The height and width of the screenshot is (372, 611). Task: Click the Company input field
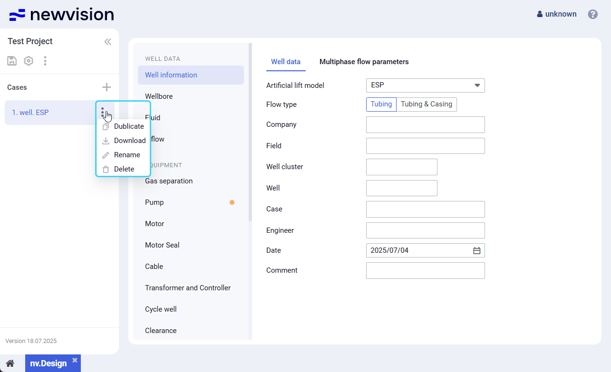[425, 124]
